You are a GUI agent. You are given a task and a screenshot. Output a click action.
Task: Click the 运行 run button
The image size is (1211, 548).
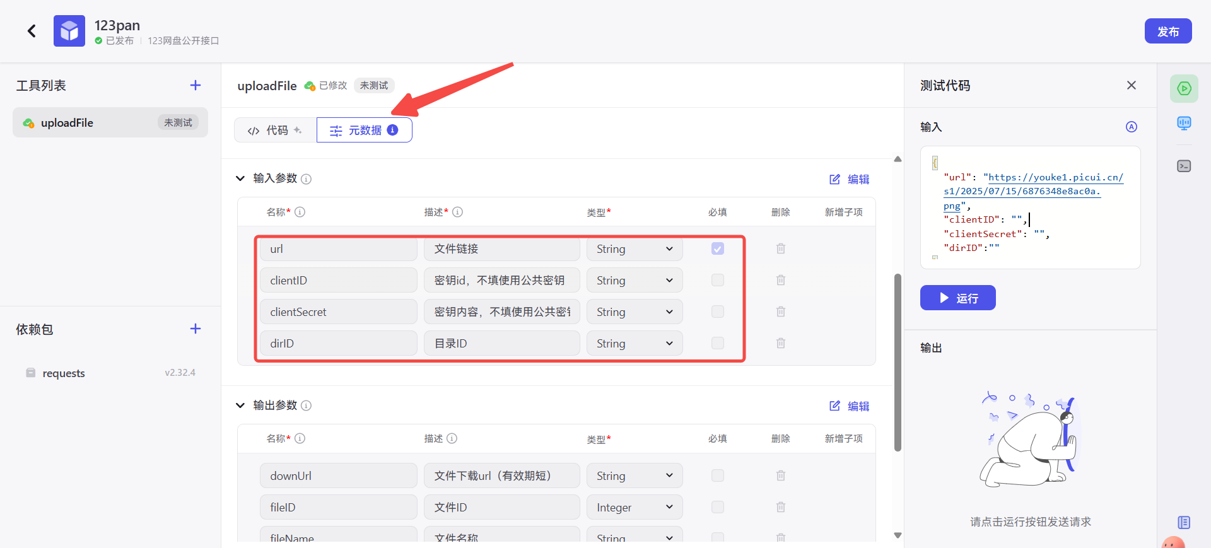(x=958, y=298)
